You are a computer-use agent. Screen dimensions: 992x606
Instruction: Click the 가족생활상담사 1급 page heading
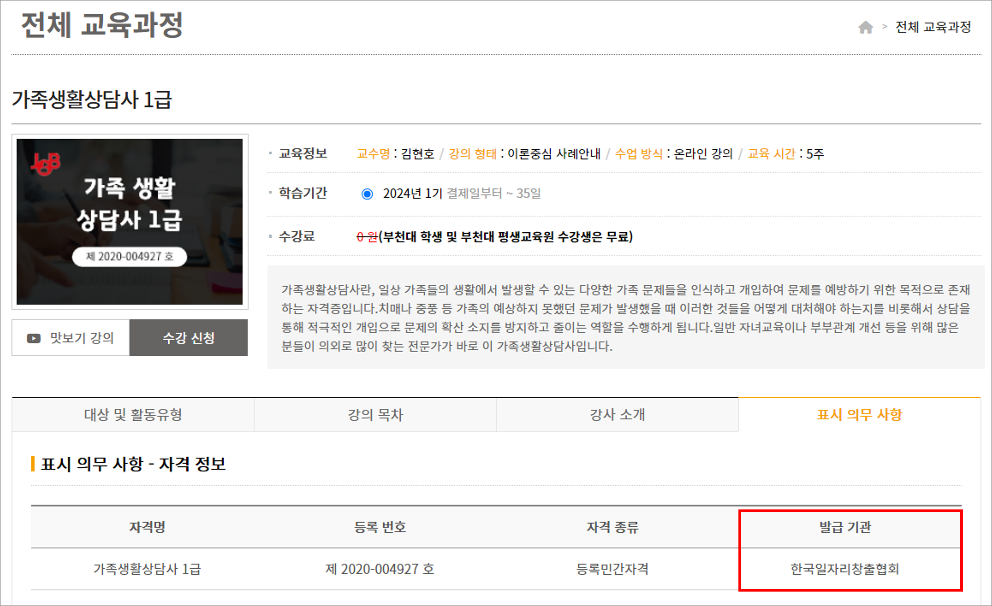point(92,99)
